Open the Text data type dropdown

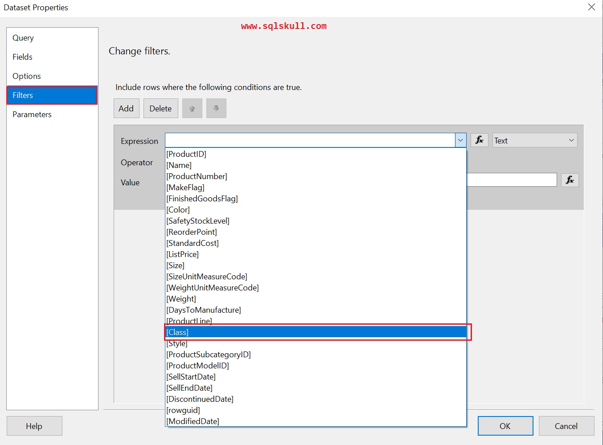tap(534, 140)
